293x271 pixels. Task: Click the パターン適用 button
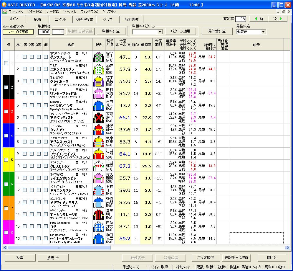pyautogui.click(x=181, y=31)
